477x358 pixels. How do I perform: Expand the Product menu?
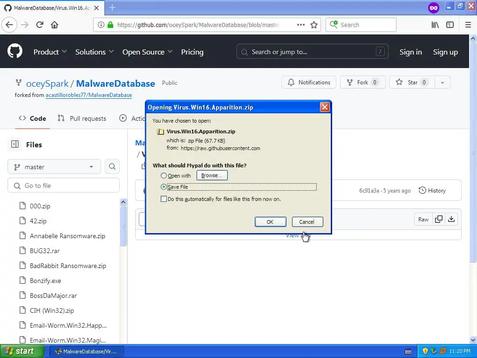(x=50, y=52)
